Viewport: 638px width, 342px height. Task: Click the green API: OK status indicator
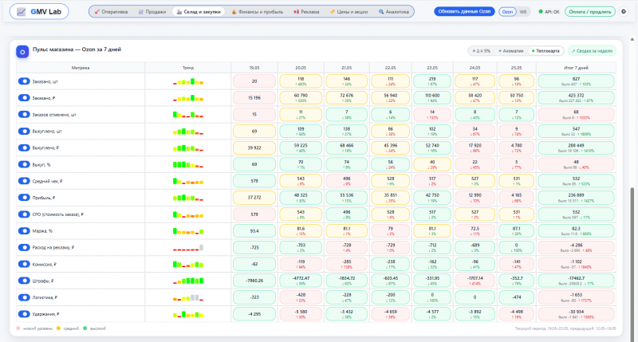point(549,12)
